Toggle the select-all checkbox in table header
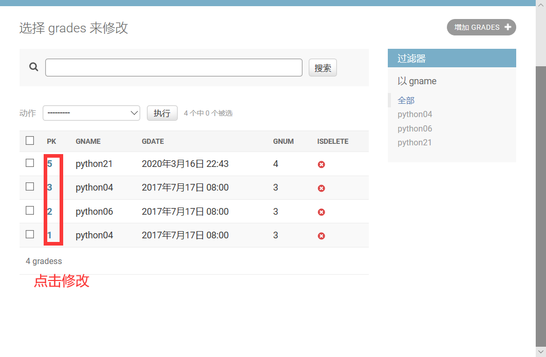Image resolution: width=546 pixels, height=357 pixels. pos(30,141)
